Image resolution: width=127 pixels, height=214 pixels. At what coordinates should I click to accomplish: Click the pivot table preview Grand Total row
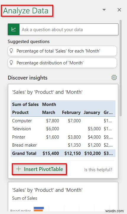pyautogui.click(x=63, y=153)
